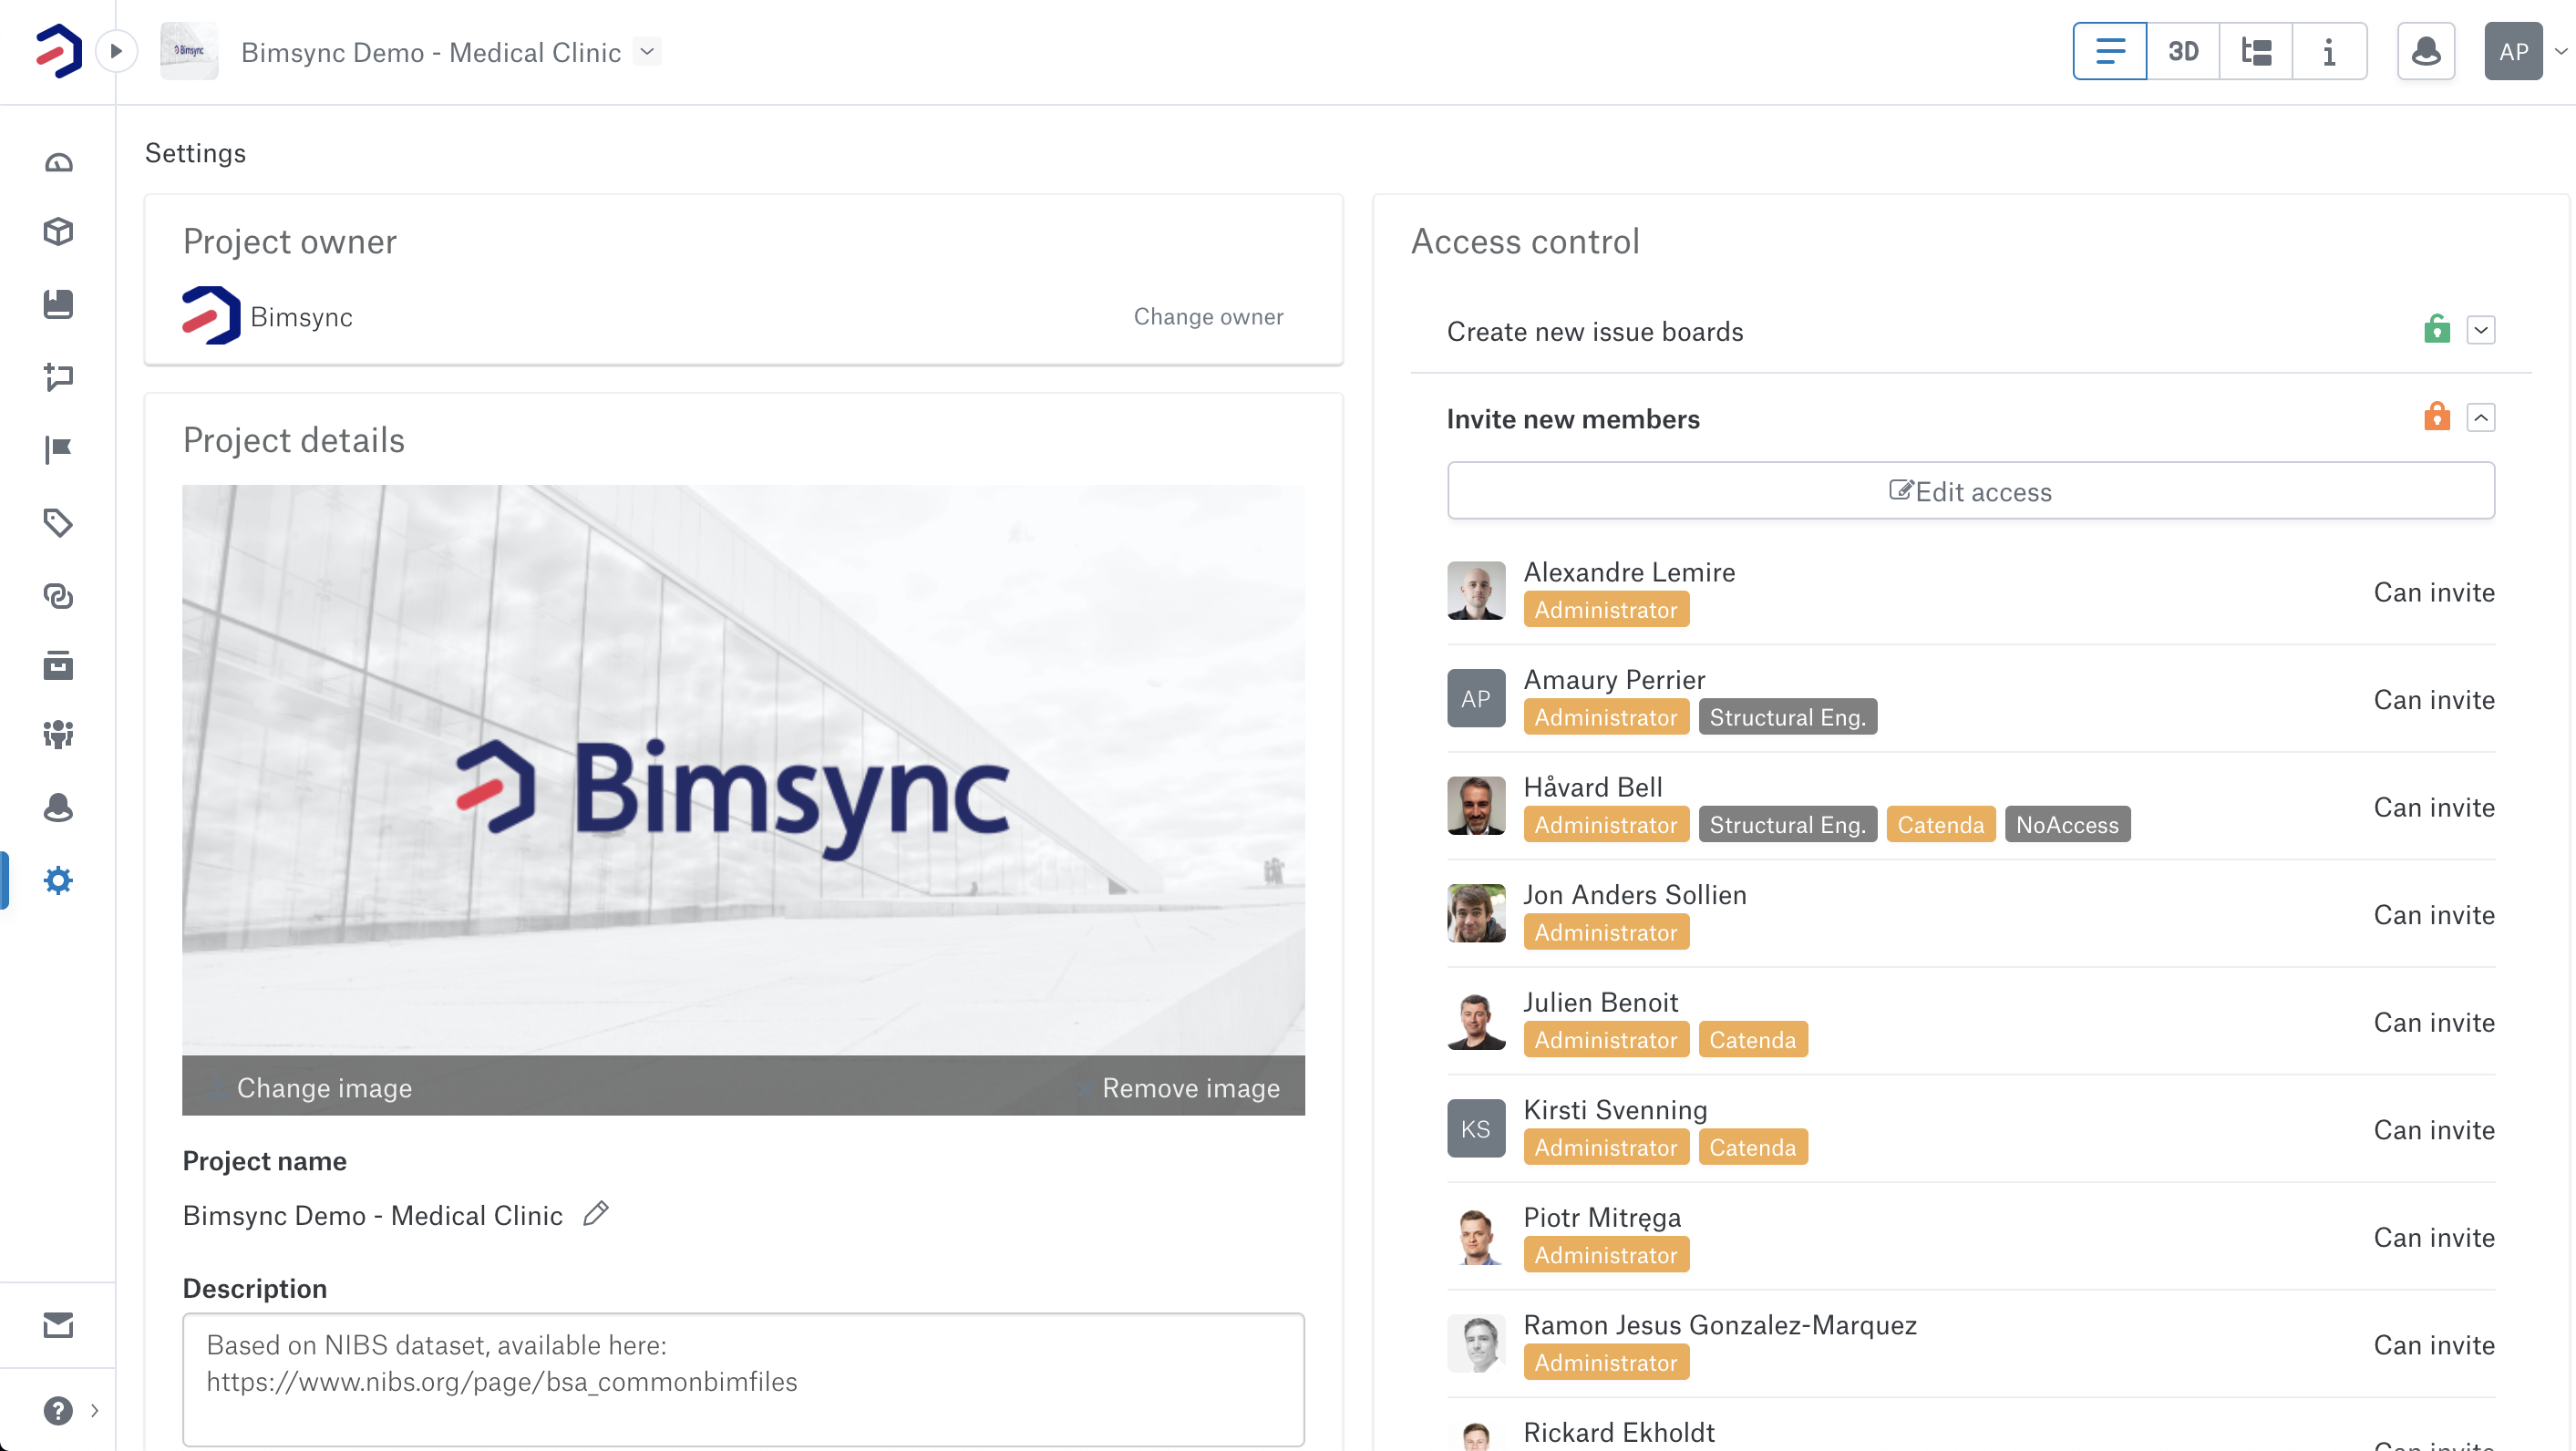Click Administrator tag under Ramon Jesus Gonzalez-Marquez

coord(1606,1362)
